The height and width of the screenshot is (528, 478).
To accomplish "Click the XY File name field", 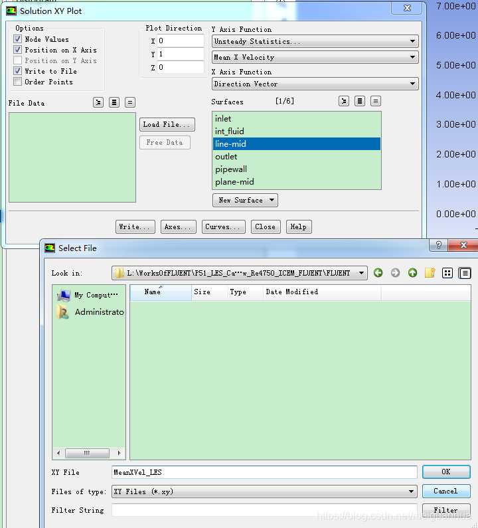I will [x=264, y=472].
